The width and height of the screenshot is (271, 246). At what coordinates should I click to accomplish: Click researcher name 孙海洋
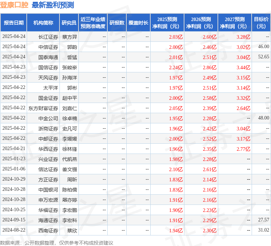69,78
